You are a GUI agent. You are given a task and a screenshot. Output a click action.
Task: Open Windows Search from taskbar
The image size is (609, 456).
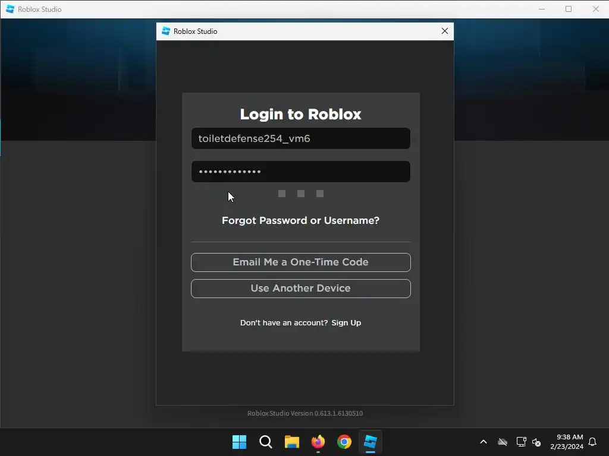coord(266,442)
